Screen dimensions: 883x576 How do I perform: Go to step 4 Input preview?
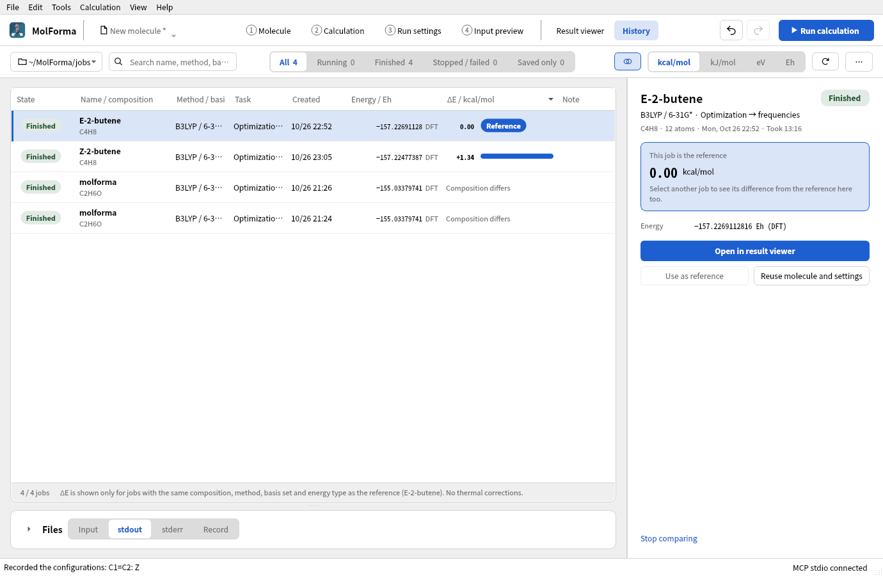pyautogui.click(x=493, y=31)
